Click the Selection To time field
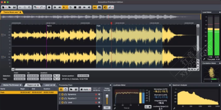The height and width of the screenshot is (110, 221). [33, 76]
